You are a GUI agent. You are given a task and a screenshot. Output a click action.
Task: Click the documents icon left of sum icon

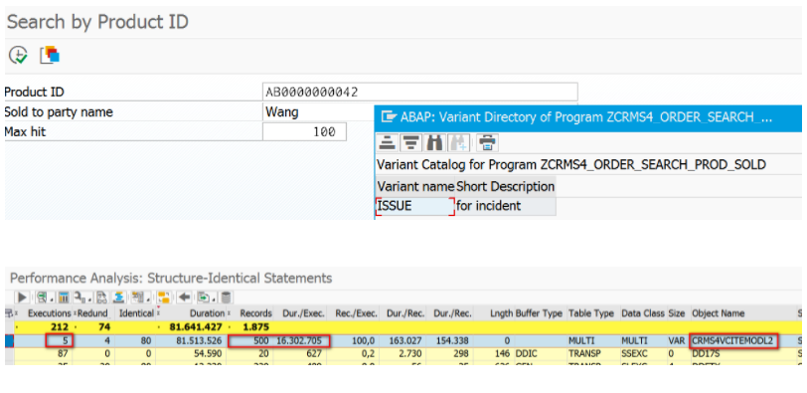coord(101,297)
